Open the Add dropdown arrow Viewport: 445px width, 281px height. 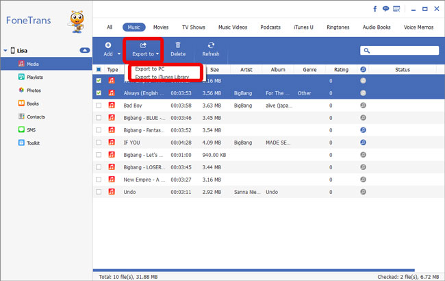tap(119, 53)
